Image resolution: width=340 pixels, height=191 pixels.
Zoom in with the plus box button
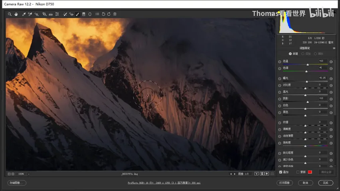pos(13,174)
